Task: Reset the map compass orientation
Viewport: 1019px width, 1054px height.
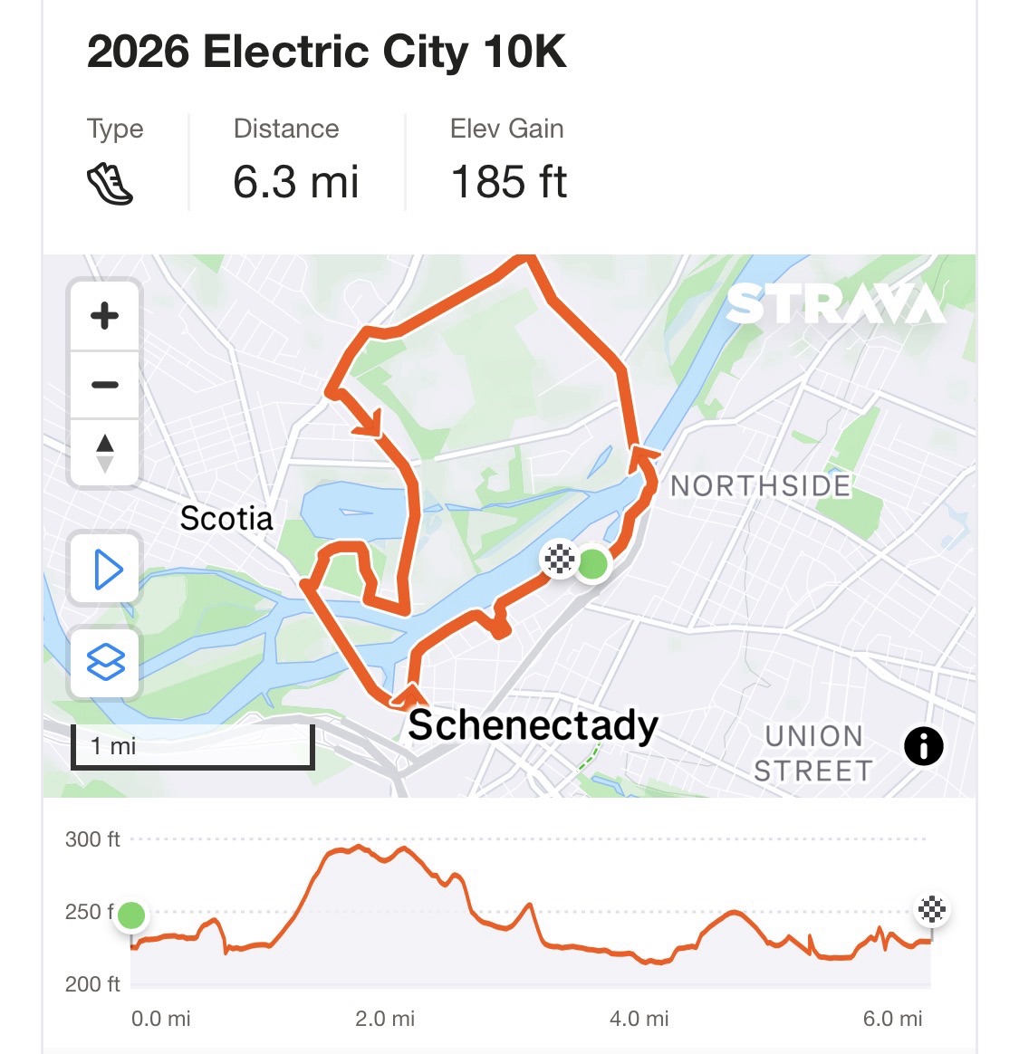Action: [x=105, y=454]
